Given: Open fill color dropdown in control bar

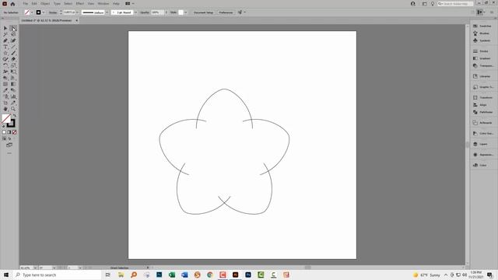Looking at the screenshot, I should (32, 12).
